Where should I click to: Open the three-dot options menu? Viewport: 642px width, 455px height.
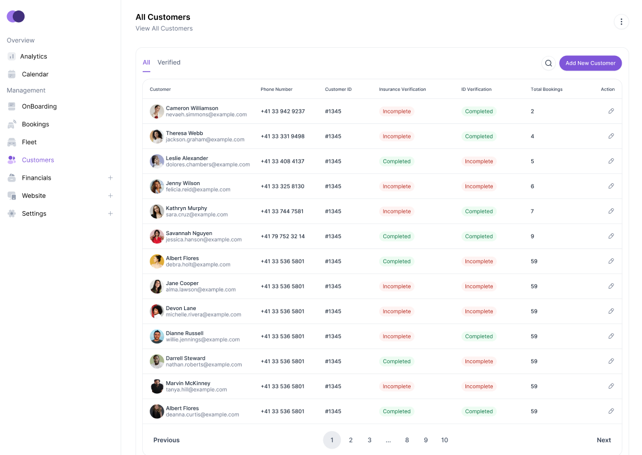pyautogui.click(x=621, y=22)
